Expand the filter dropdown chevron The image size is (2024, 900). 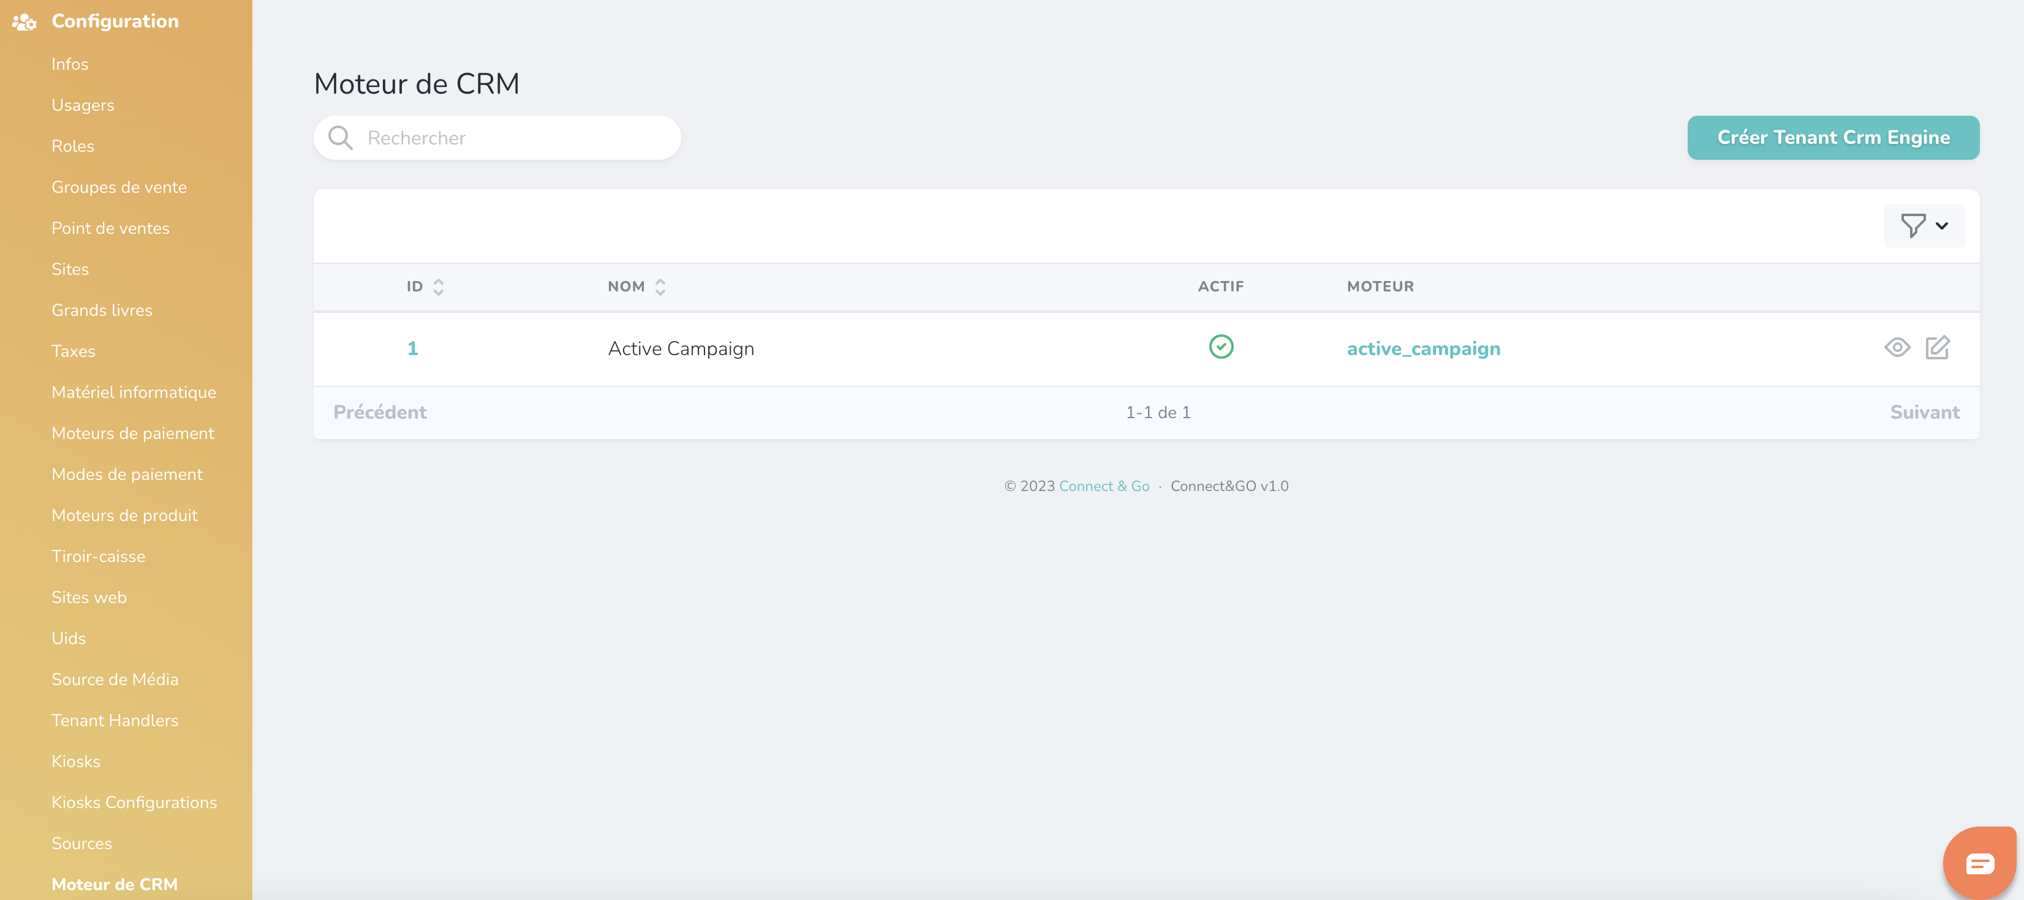pyautogui.click(x=1941, y=226)
